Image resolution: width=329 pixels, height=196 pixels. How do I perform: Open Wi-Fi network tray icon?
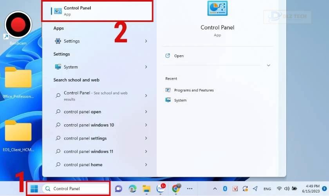point(279,189)
